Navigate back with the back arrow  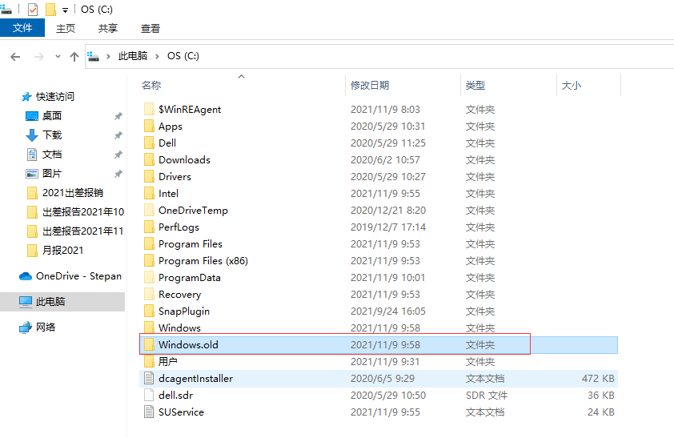[x=15, y=57]
